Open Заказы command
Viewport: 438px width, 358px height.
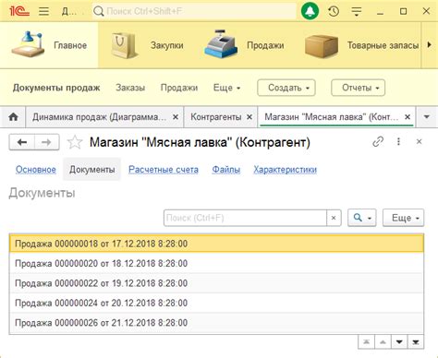130,88
